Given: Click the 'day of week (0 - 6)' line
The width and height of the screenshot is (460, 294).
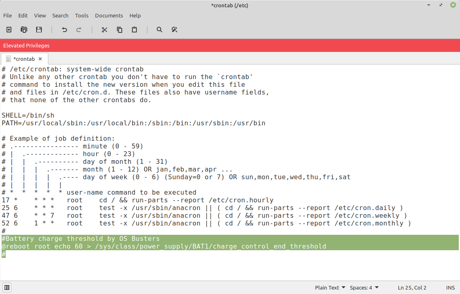Looking at the screenshot, I should coord(176,177).
